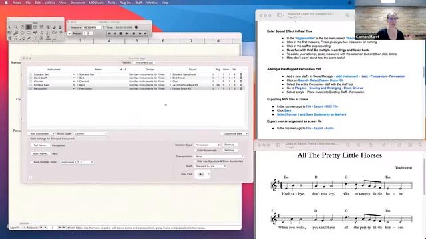
Task: Open Soprano Sax instrument dropdown arrow
Action: click(74, 74)
